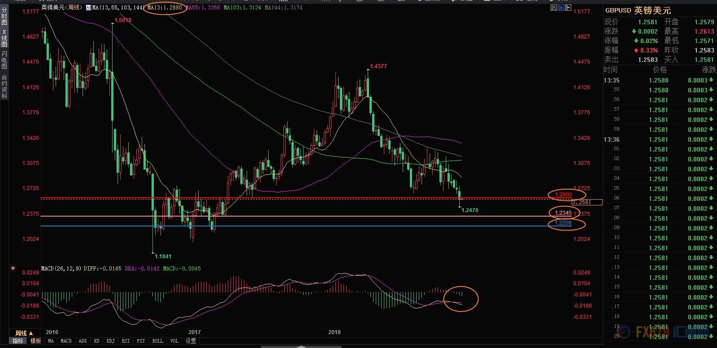Click the MA indicator icon beside MA(13,55,103,144)

88,8
